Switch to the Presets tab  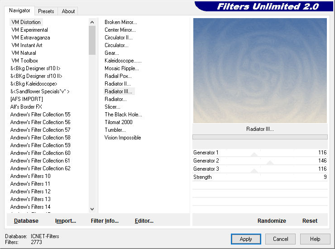point(46,11)
